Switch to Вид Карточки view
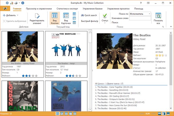The height and width of the screenshot is (116, 174). pyautogui.click(x=66, y=16)
